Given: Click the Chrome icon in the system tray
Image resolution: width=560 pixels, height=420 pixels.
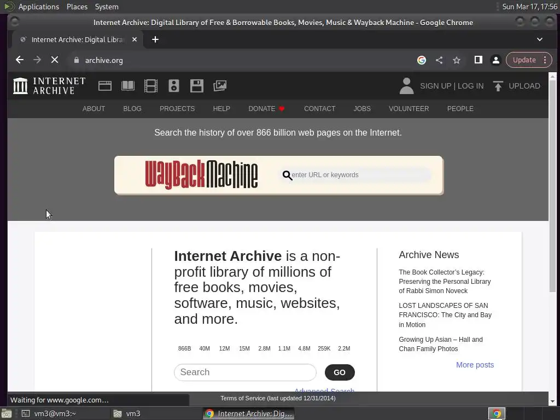Looking at the screenshot, I should [497, 413].
